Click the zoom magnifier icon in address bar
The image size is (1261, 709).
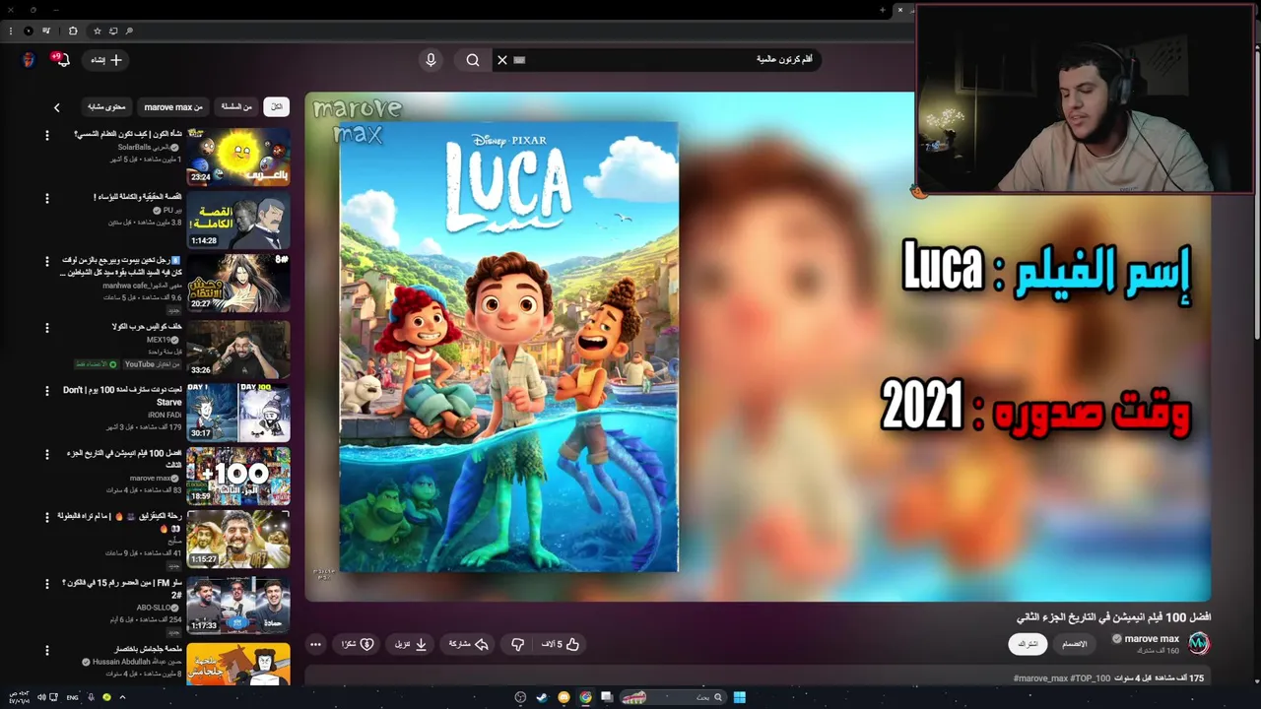click(x=129, y=32)
